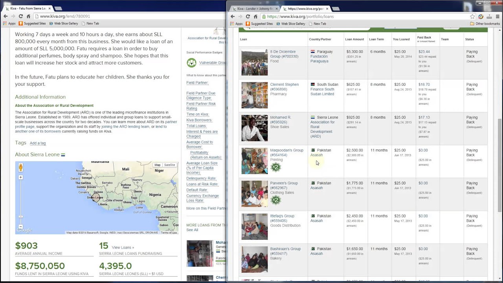The image size is (503, 283).
Task: Open Mohamed R. loan link
Action: tap(281, 120)
